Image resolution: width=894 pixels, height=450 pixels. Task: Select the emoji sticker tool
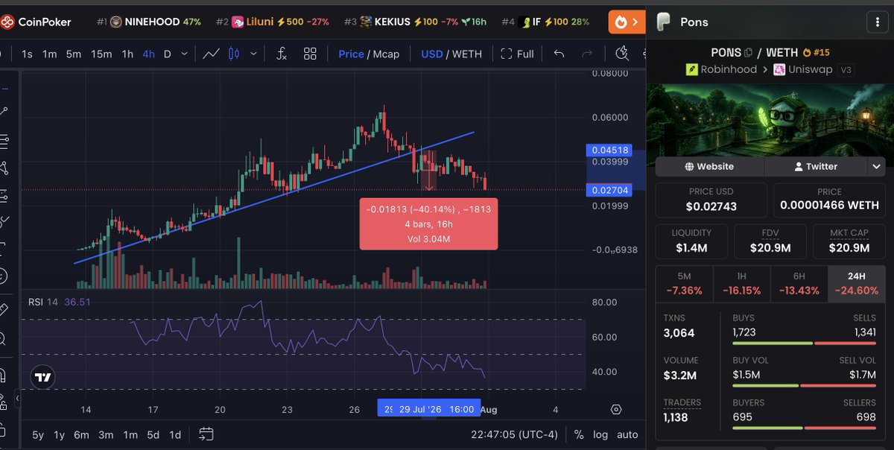3,276
